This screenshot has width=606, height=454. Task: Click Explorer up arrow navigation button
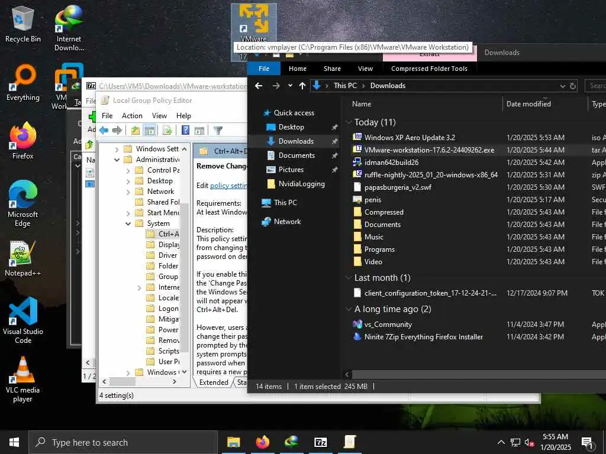coord(302,86)
